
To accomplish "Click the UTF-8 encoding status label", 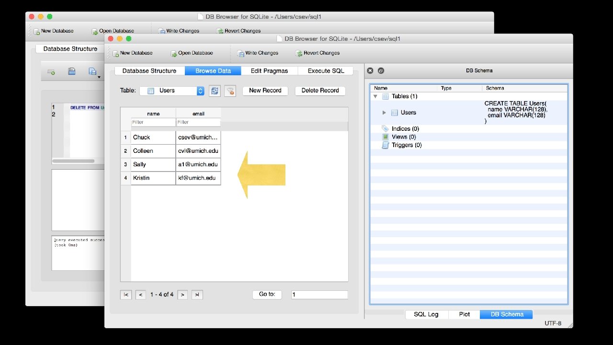I will tap(553, 323).
